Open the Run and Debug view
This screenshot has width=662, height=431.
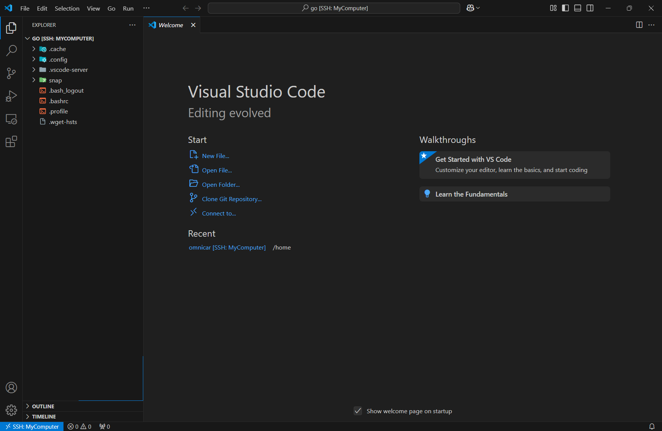[x=11, y=96]
